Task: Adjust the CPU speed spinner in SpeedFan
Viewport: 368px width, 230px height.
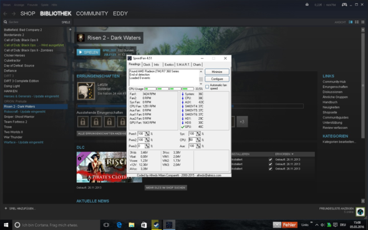Action: coord(198,140)
